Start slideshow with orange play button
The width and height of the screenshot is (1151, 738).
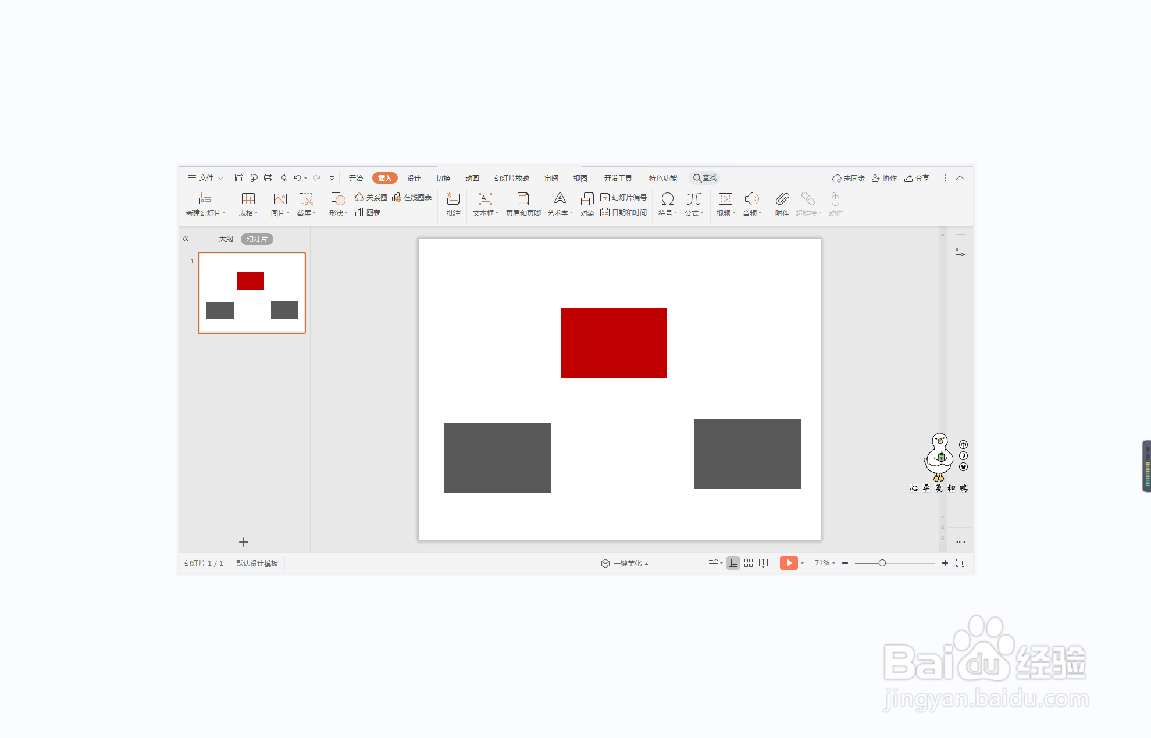coord(788,563)
